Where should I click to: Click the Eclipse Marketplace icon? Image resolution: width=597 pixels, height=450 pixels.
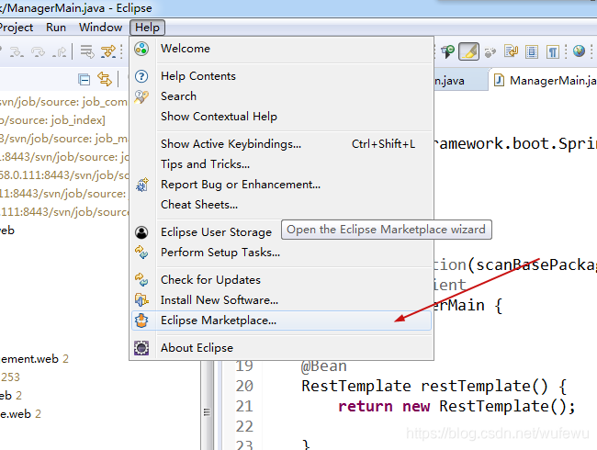pyautogui.click(x=141, y=321)
